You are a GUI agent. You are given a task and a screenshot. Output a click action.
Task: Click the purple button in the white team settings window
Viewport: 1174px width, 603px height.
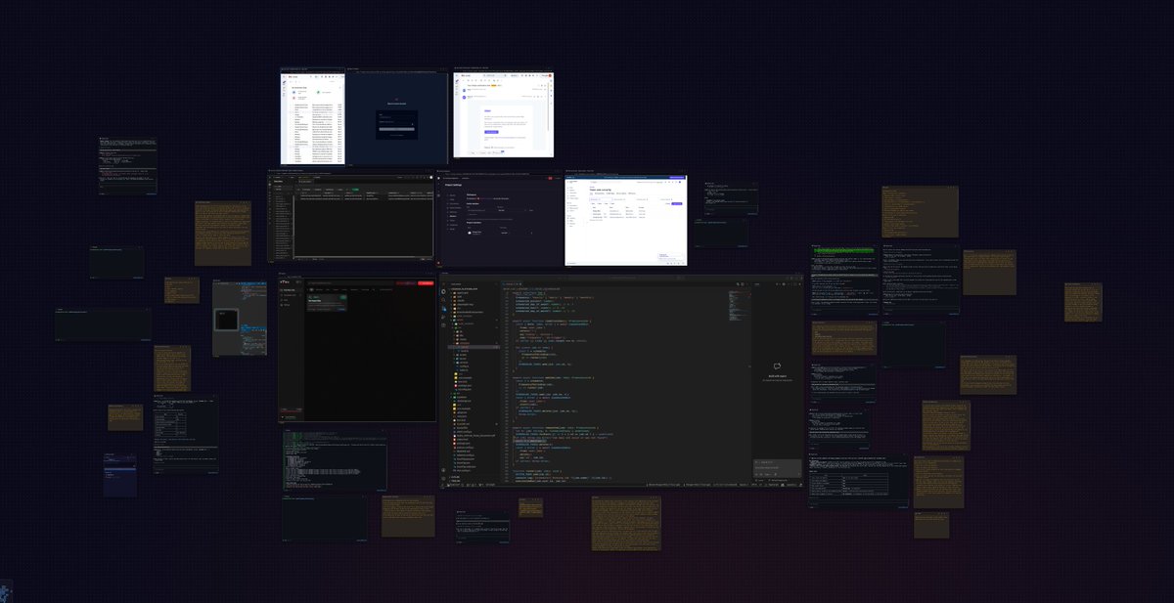tap(677, 203)
